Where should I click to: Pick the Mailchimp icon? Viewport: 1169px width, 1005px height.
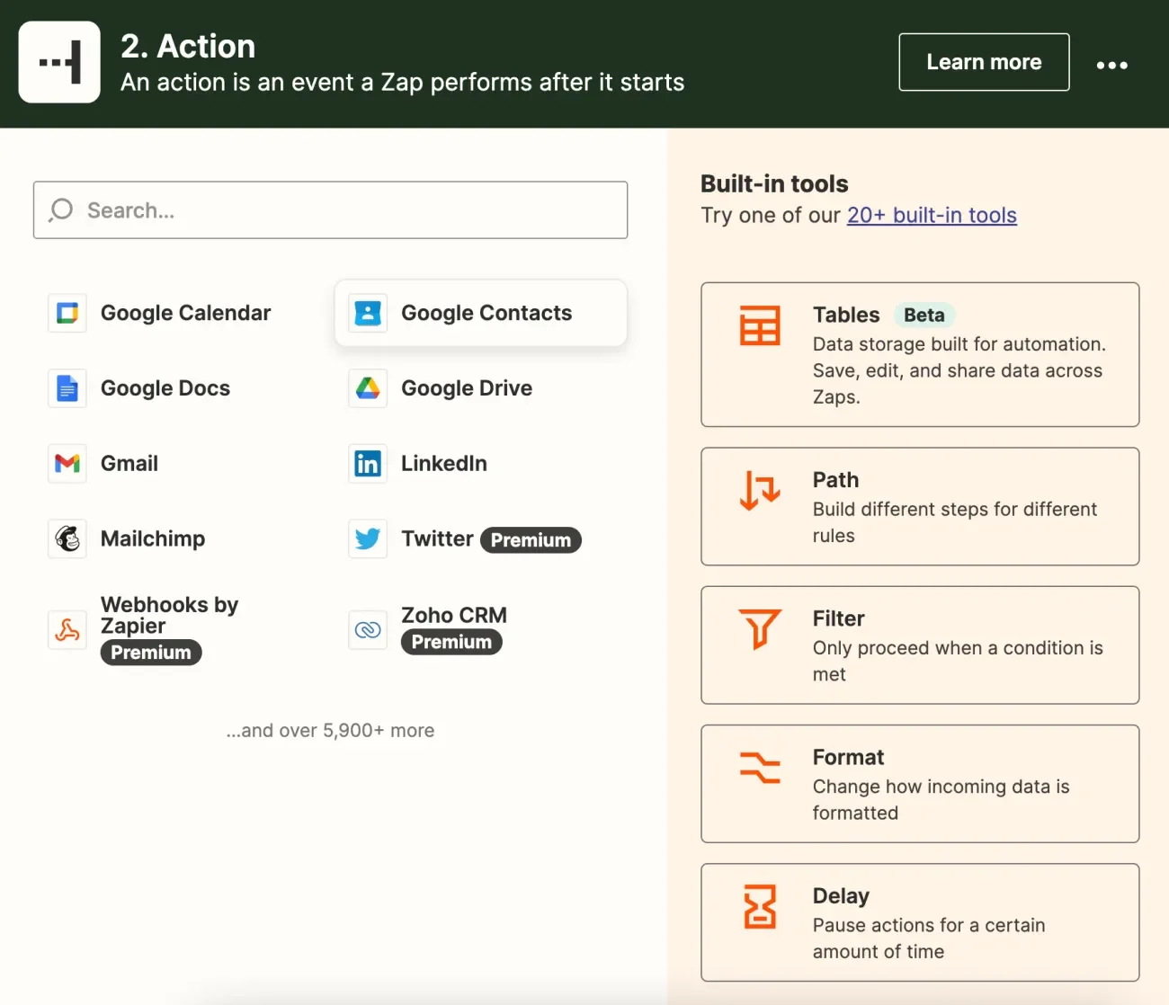click(x=67, y=539)
